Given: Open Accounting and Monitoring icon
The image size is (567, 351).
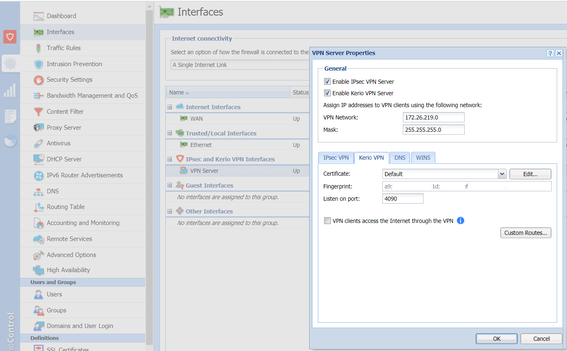Looking at the screenshot, I should pyautogui.click(x=39, y=223).
